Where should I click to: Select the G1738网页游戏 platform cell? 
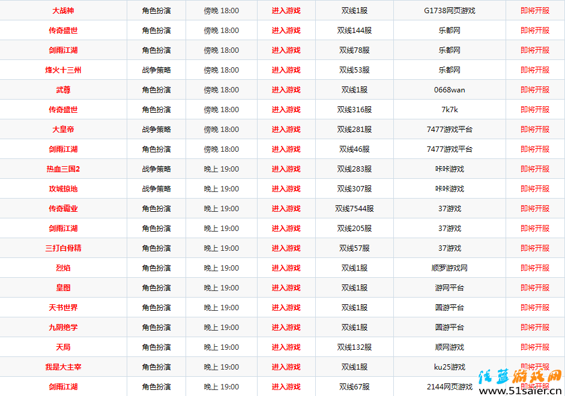[x=450, y=11]
